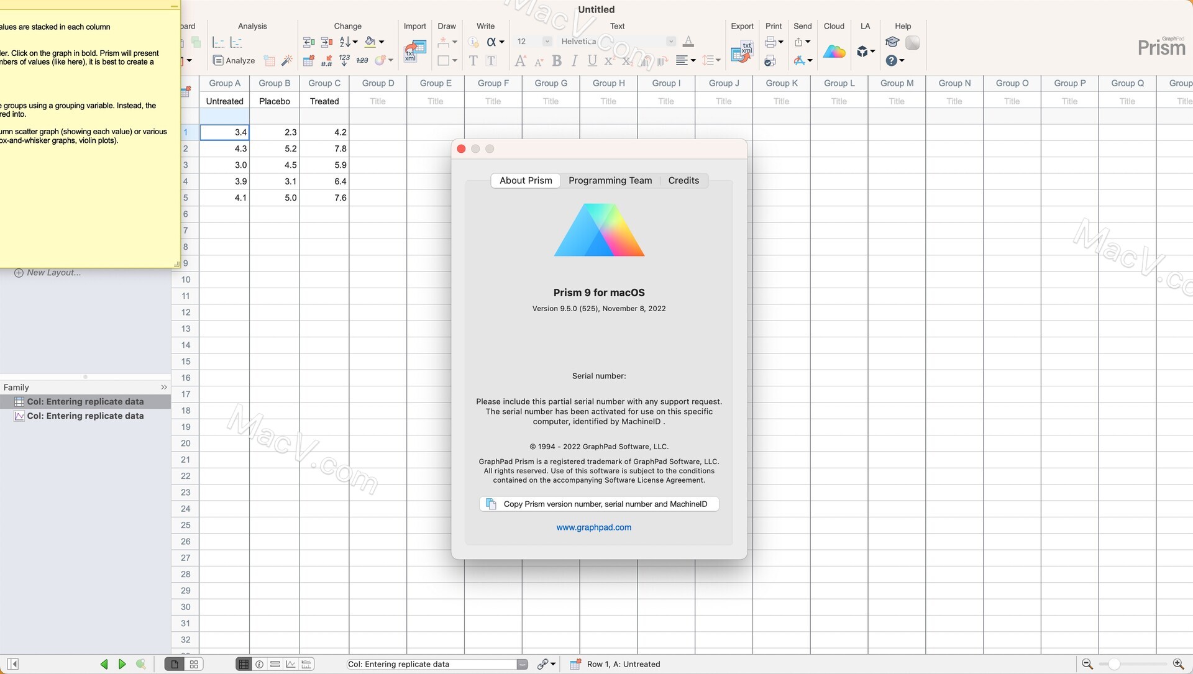Click the Write text T icon
The height and width of the screenshot is (674, 1193).
(473, 60)
